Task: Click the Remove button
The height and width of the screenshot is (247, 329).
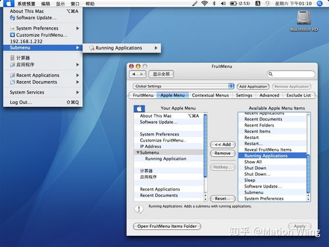Action: coord(222,153)
